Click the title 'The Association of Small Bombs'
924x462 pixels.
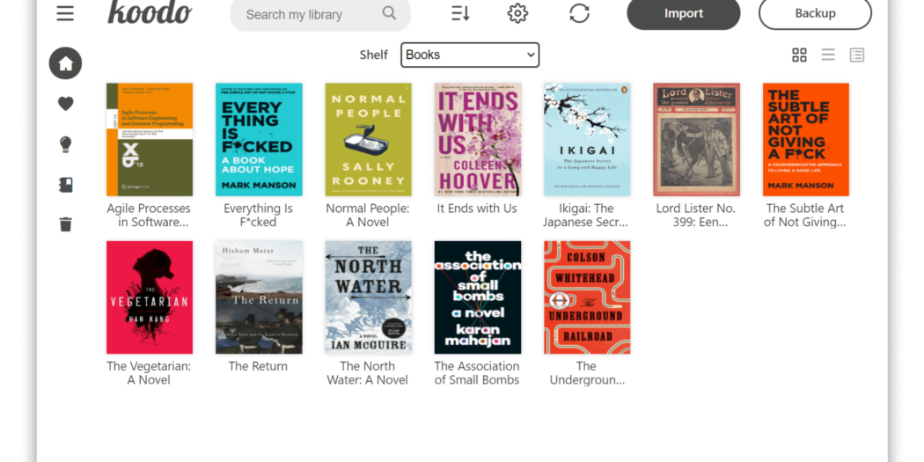coord(477,373)
